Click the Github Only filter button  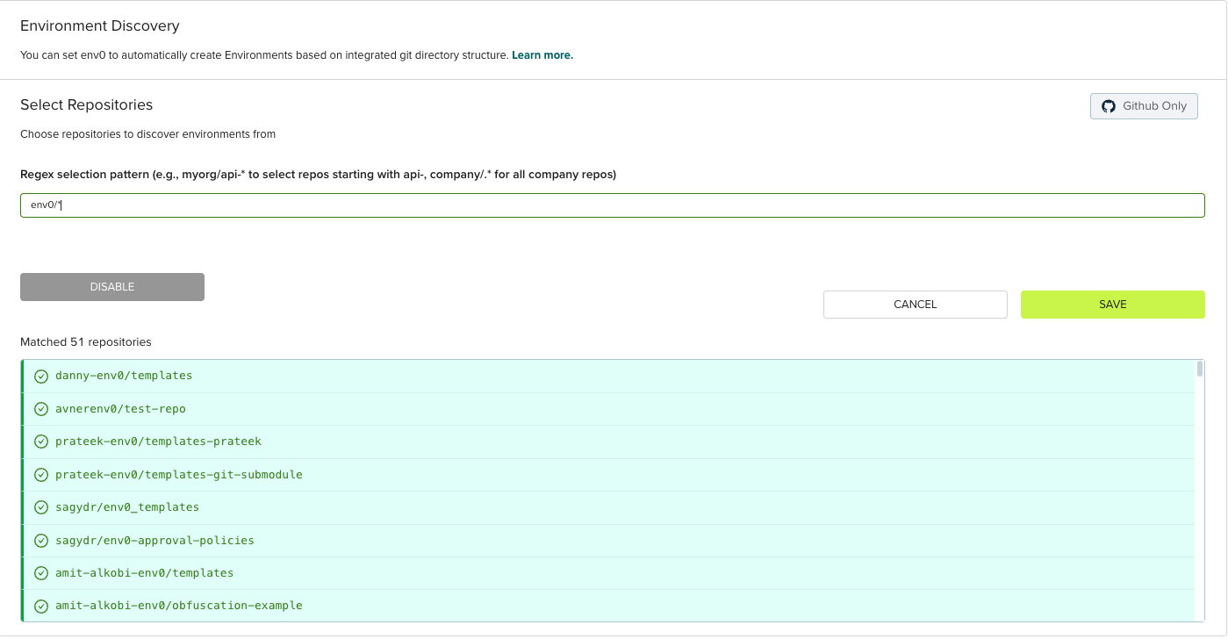click(1144, 105)
